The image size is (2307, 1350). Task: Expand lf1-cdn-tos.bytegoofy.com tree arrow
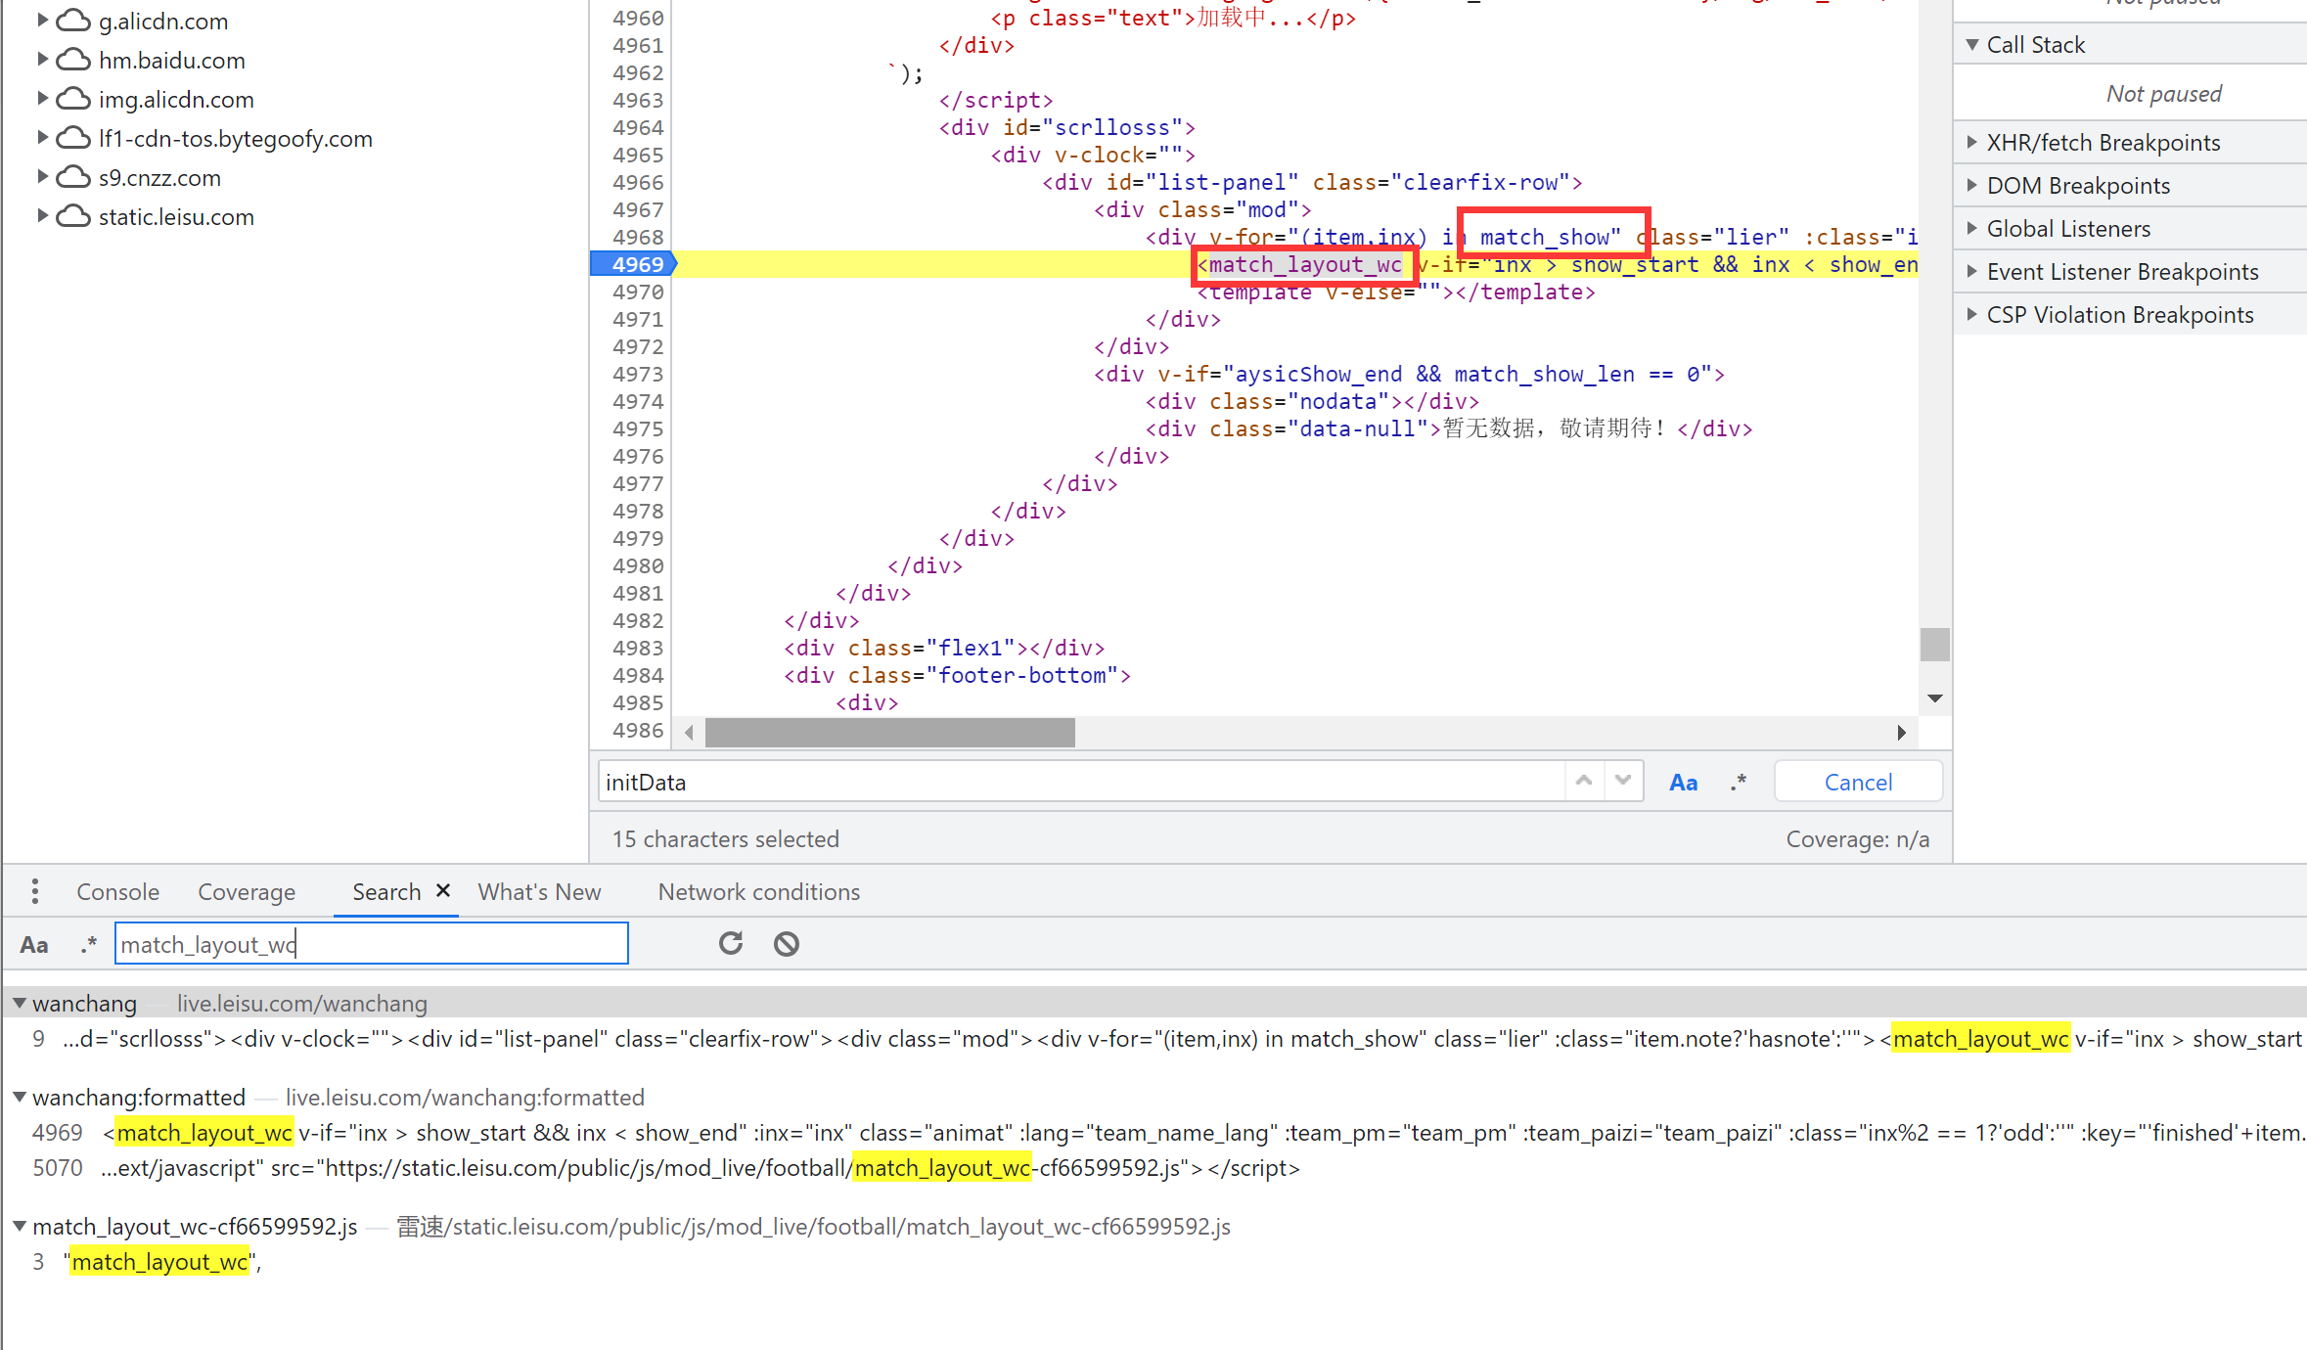click(42, 137)
